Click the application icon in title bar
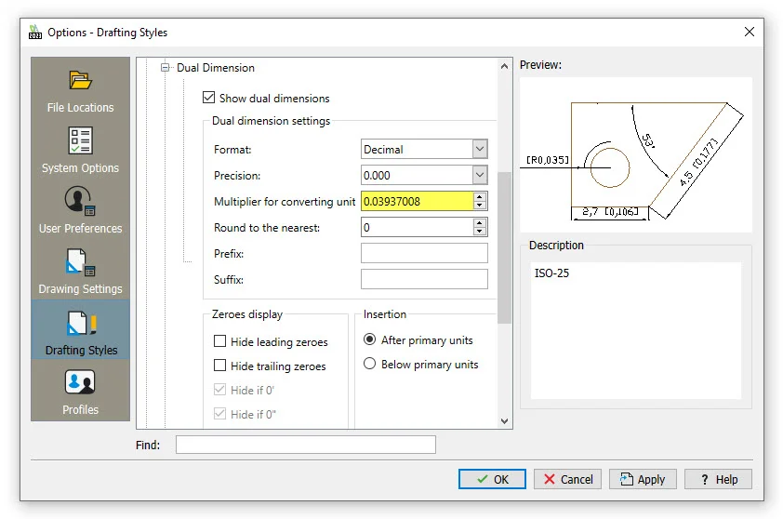 point(35,33)
